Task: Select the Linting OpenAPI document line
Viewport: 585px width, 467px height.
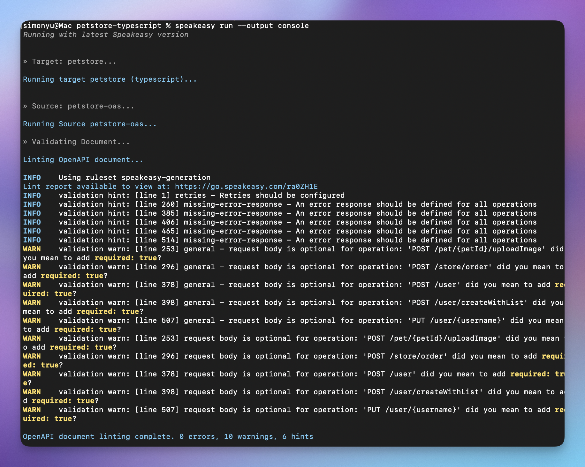Action: pos(82,159)
